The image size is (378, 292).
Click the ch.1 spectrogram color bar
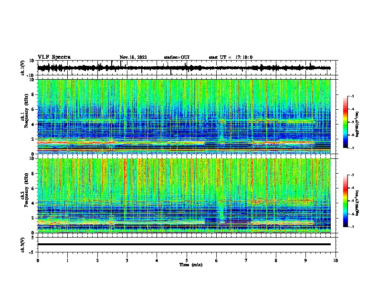click(x=346, y=122)
